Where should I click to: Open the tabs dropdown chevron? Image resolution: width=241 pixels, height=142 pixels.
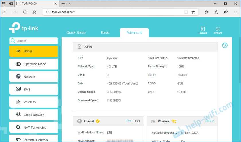pos(70,4)
